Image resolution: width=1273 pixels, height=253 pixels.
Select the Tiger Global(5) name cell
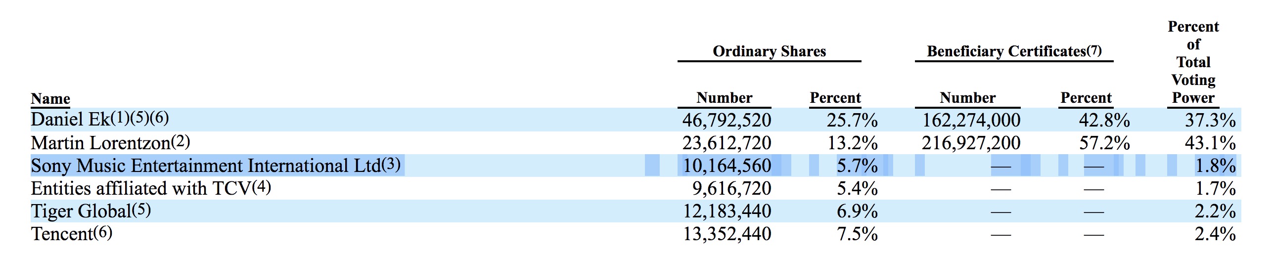(x=91, y=211)
